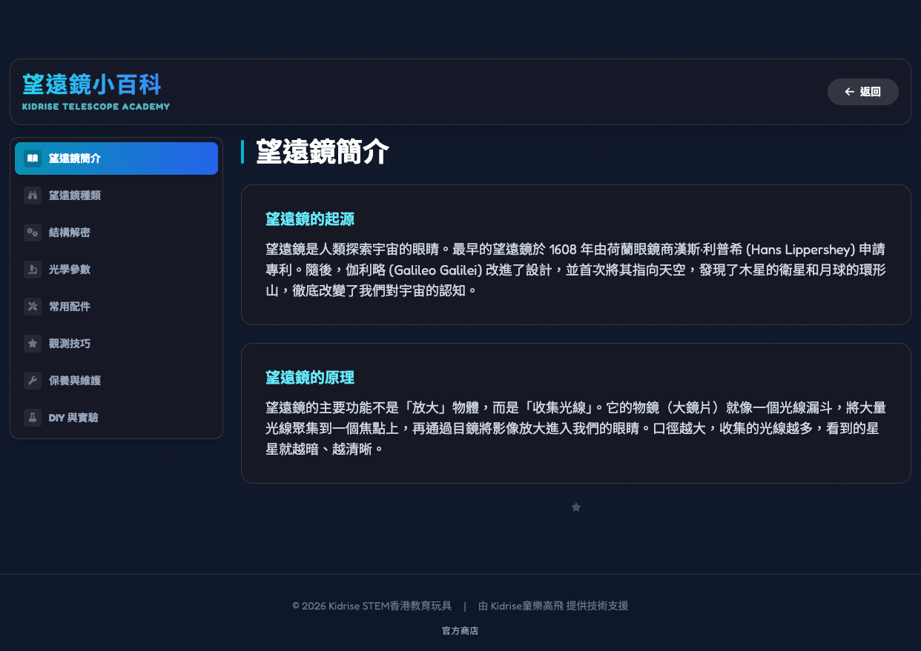Click the binoculars icon beside 望遠鏡種類

[33, 195]
